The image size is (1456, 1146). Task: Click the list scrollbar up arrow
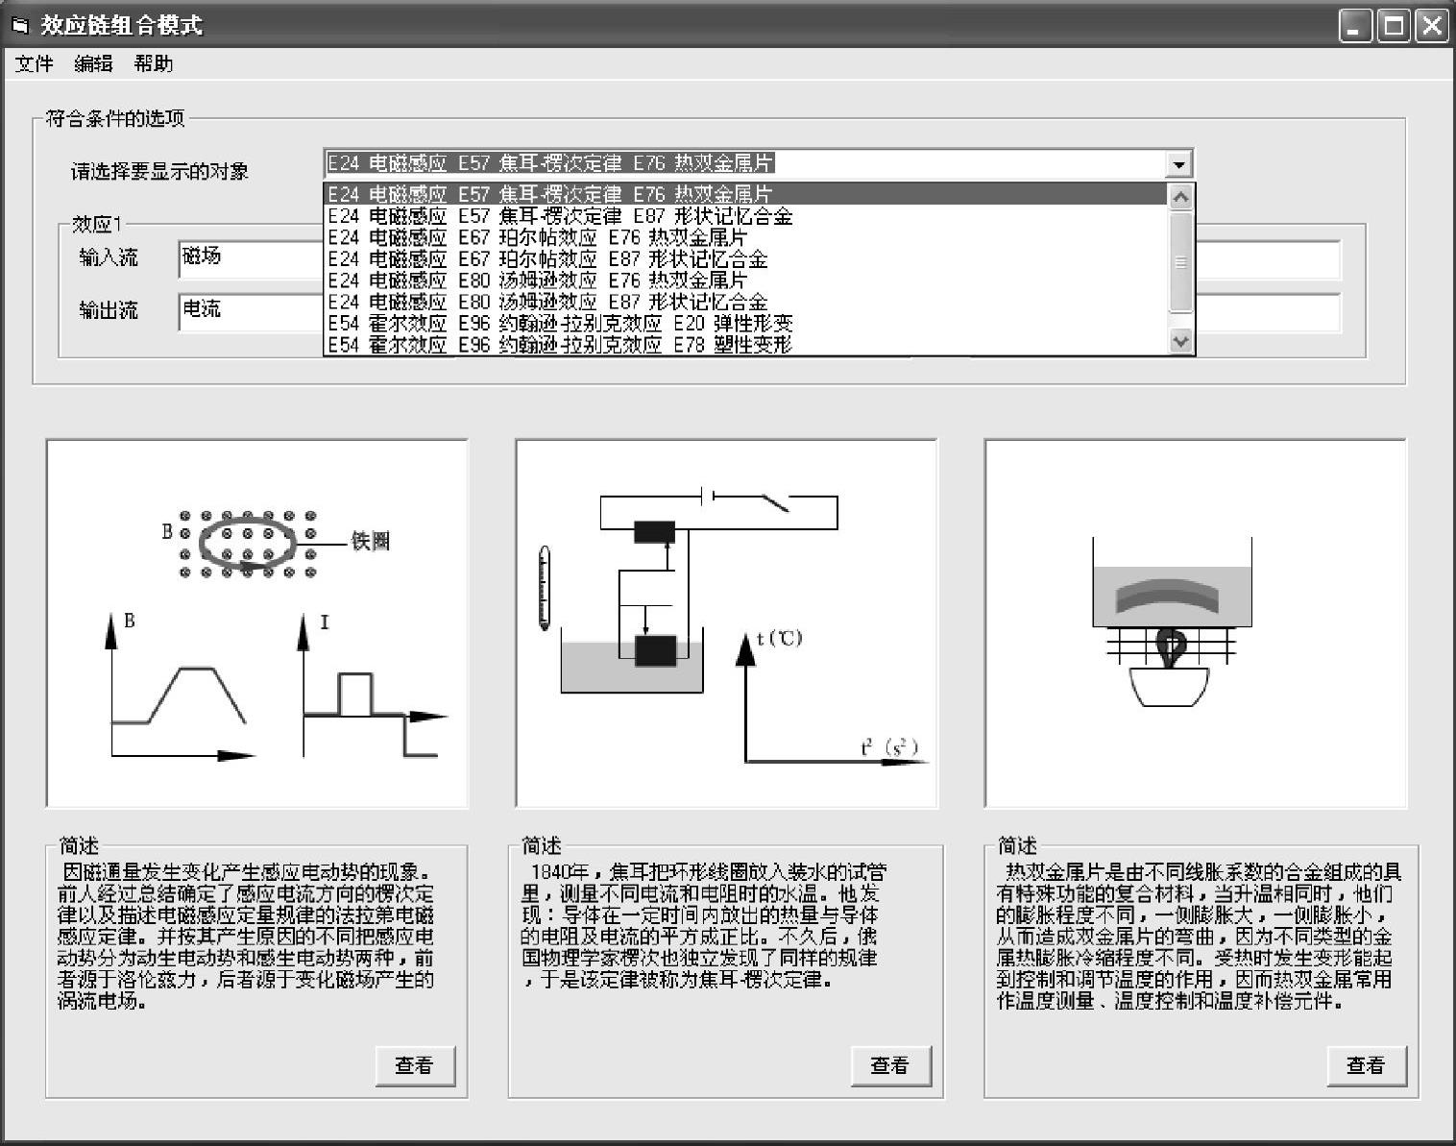[x=1180, y=197]
